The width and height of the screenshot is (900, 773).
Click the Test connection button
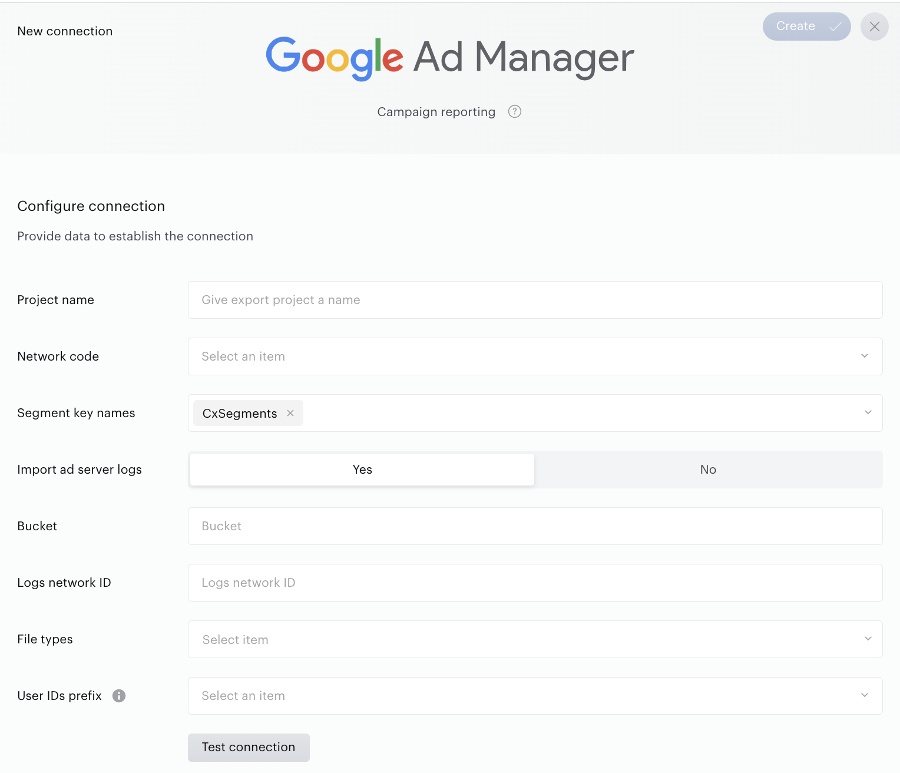pos(249,747)
